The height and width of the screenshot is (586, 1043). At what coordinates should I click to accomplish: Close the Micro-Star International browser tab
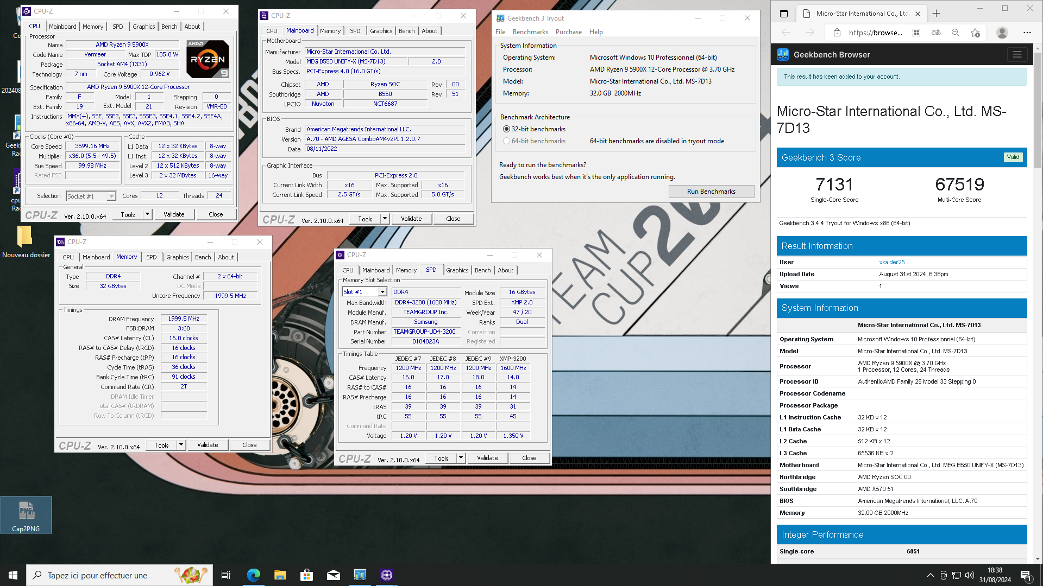918,14
